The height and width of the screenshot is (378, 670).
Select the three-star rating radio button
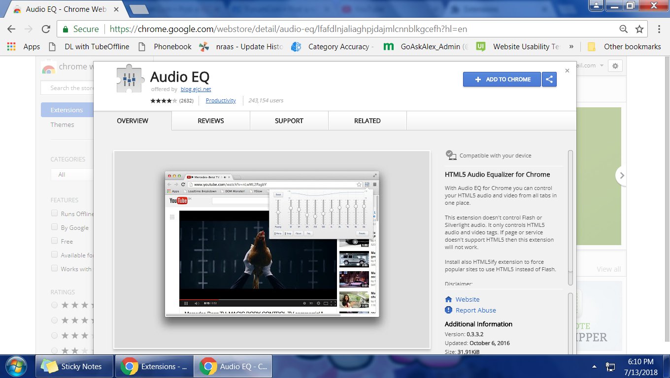[x=54, y=336]
